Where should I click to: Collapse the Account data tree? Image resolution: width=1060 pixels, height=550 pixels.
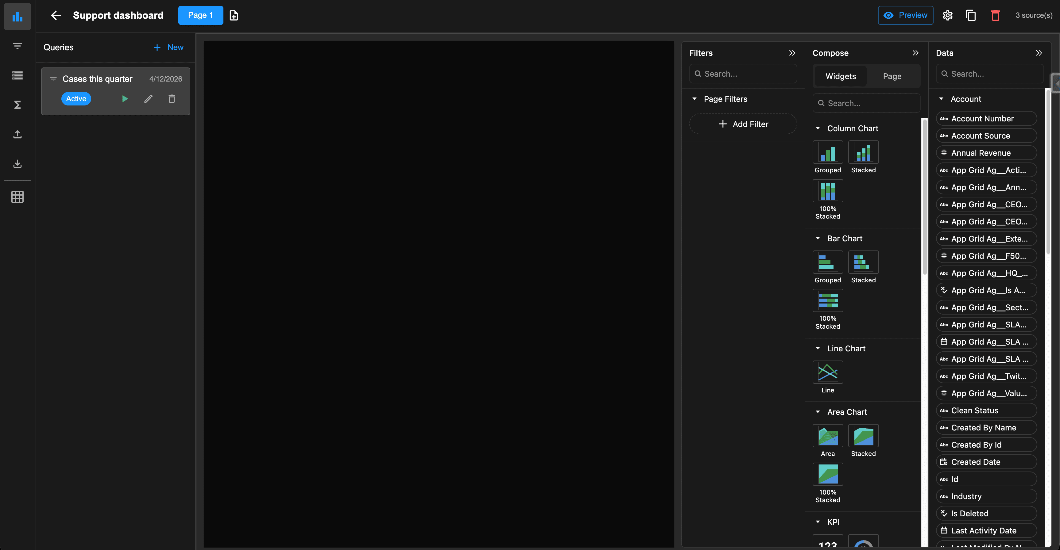pos(941,99)
